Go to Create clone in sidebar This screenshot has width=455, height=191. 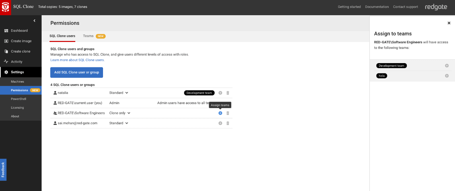[x=21, y=51]
